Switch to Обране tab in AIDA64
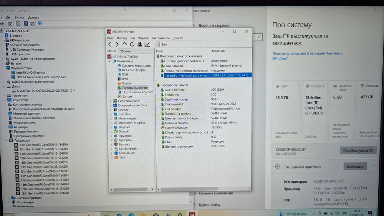 point(125,51)
